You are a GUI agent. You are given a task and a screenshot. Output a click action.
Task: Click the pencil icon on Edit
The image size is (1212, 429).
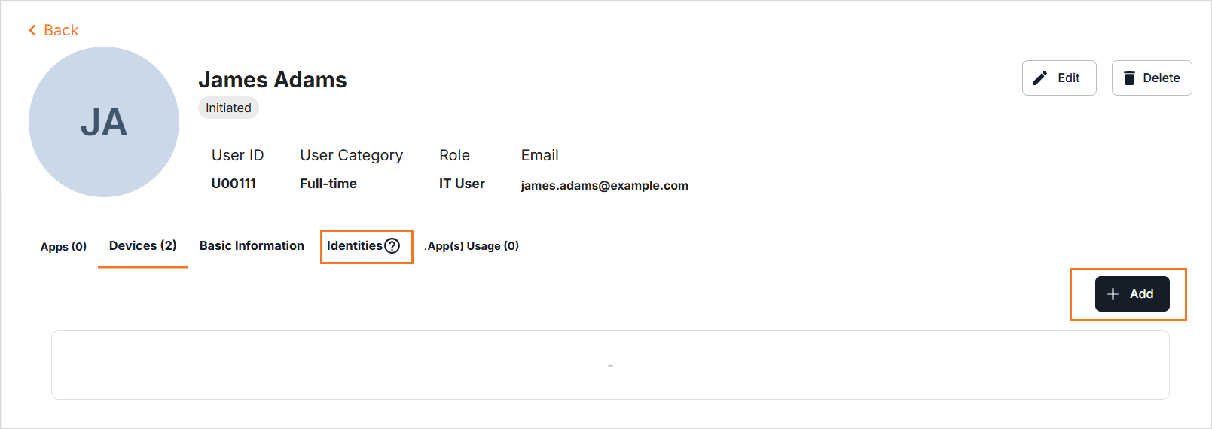click(1040, 78)
